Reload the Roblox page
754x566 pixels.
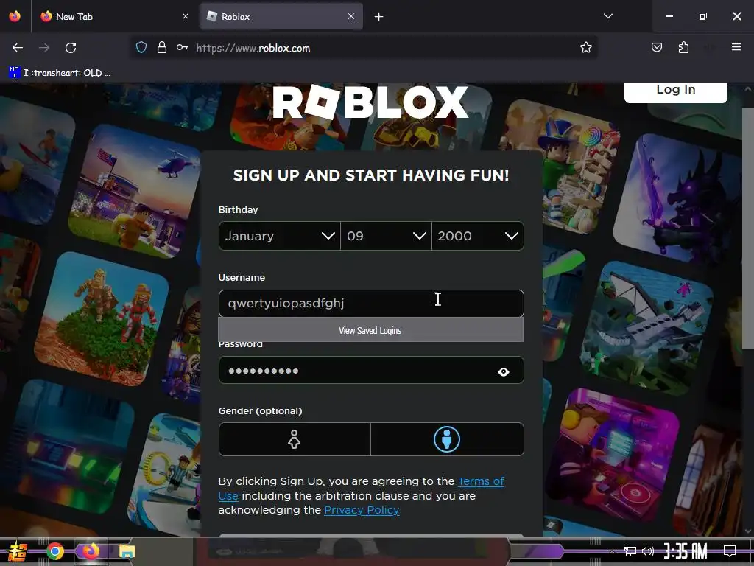(71, 48)
